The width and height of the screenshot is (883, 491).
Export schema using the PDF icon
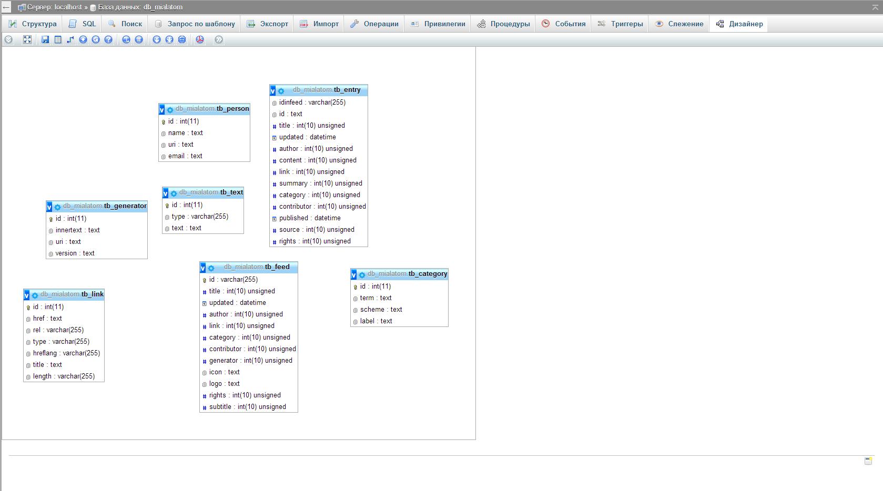(200, 39)
